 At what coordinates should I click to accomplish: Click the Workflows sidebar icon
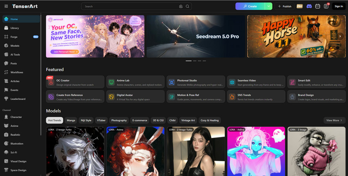click(x=6, y=72)
